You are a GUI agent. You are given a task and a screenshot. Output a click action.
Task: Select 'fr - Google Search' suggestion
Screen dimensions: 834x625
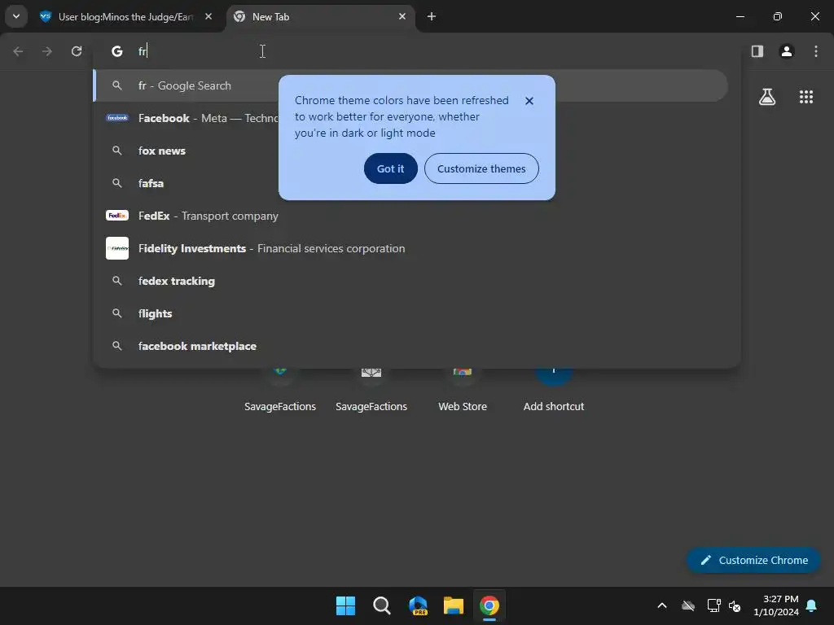click(410, 85)
